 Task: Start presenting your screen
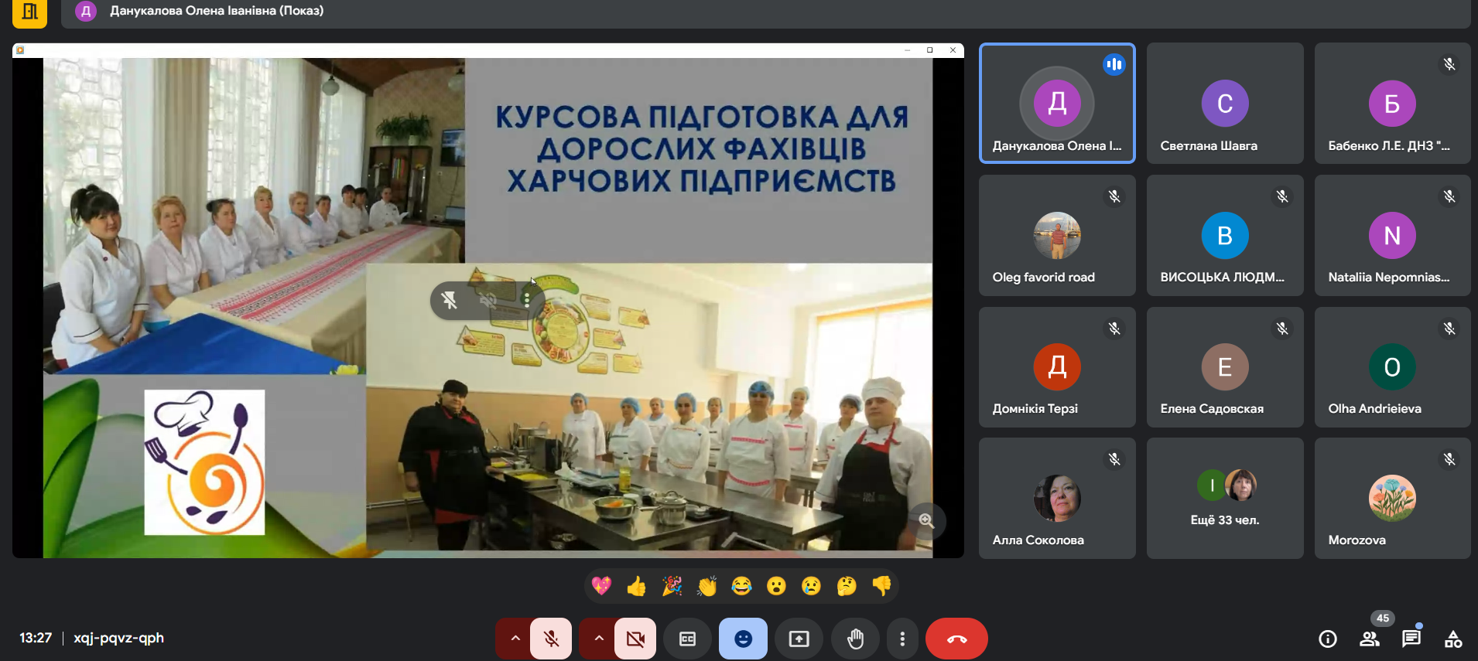point(799,639)
